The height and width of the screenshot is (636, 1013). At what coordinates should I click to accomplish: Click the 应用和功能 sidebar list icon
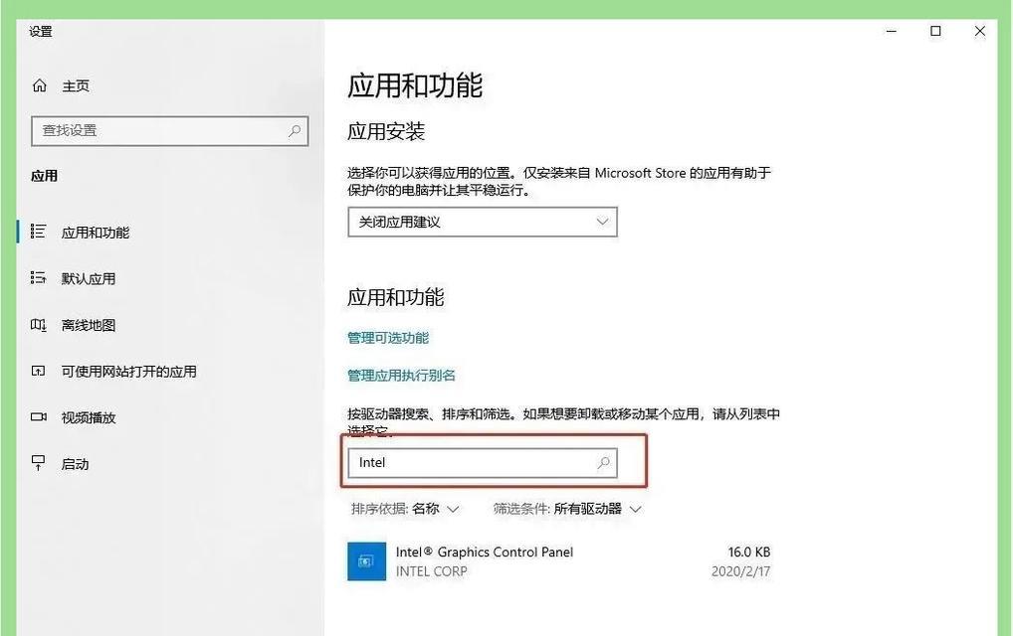click(39, 232)
